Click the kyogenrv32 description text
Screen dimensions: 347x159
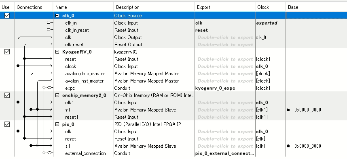tap(125, 52)
